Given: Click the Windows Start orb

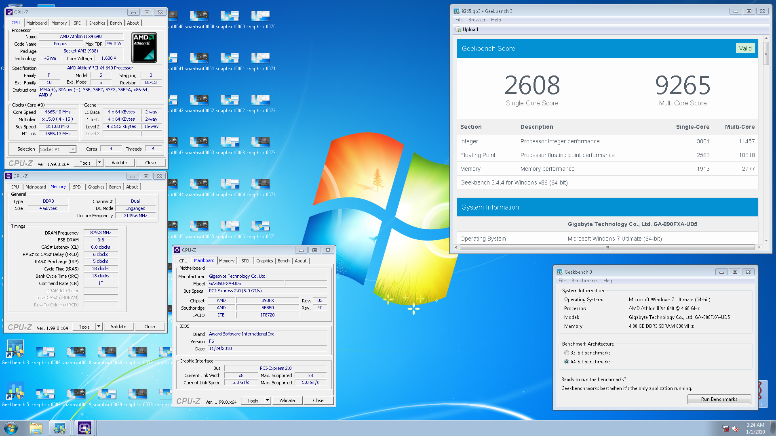Looking at the screenshot, I should click(11, 428).
